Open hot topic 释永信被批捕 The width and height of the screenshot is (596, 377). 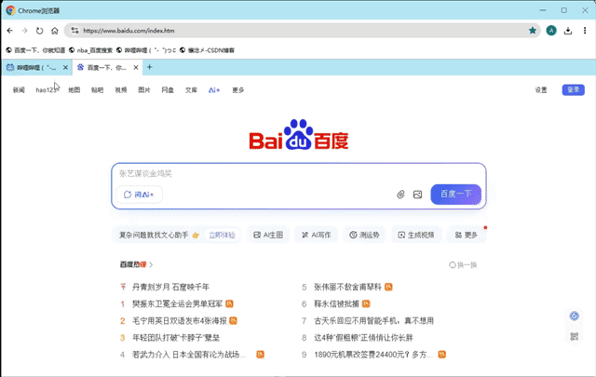(x=336, y=303)
